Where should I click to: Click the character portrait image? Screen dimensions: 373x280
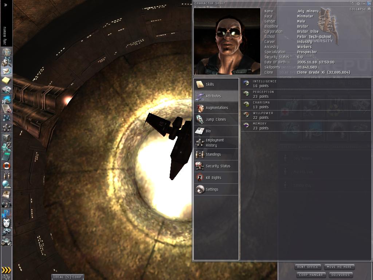(227, 41)
